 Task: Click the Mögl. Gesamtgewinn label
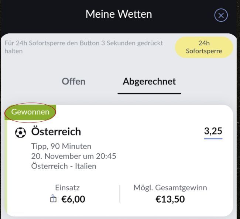pyautogui.click(x=170, y=188)
